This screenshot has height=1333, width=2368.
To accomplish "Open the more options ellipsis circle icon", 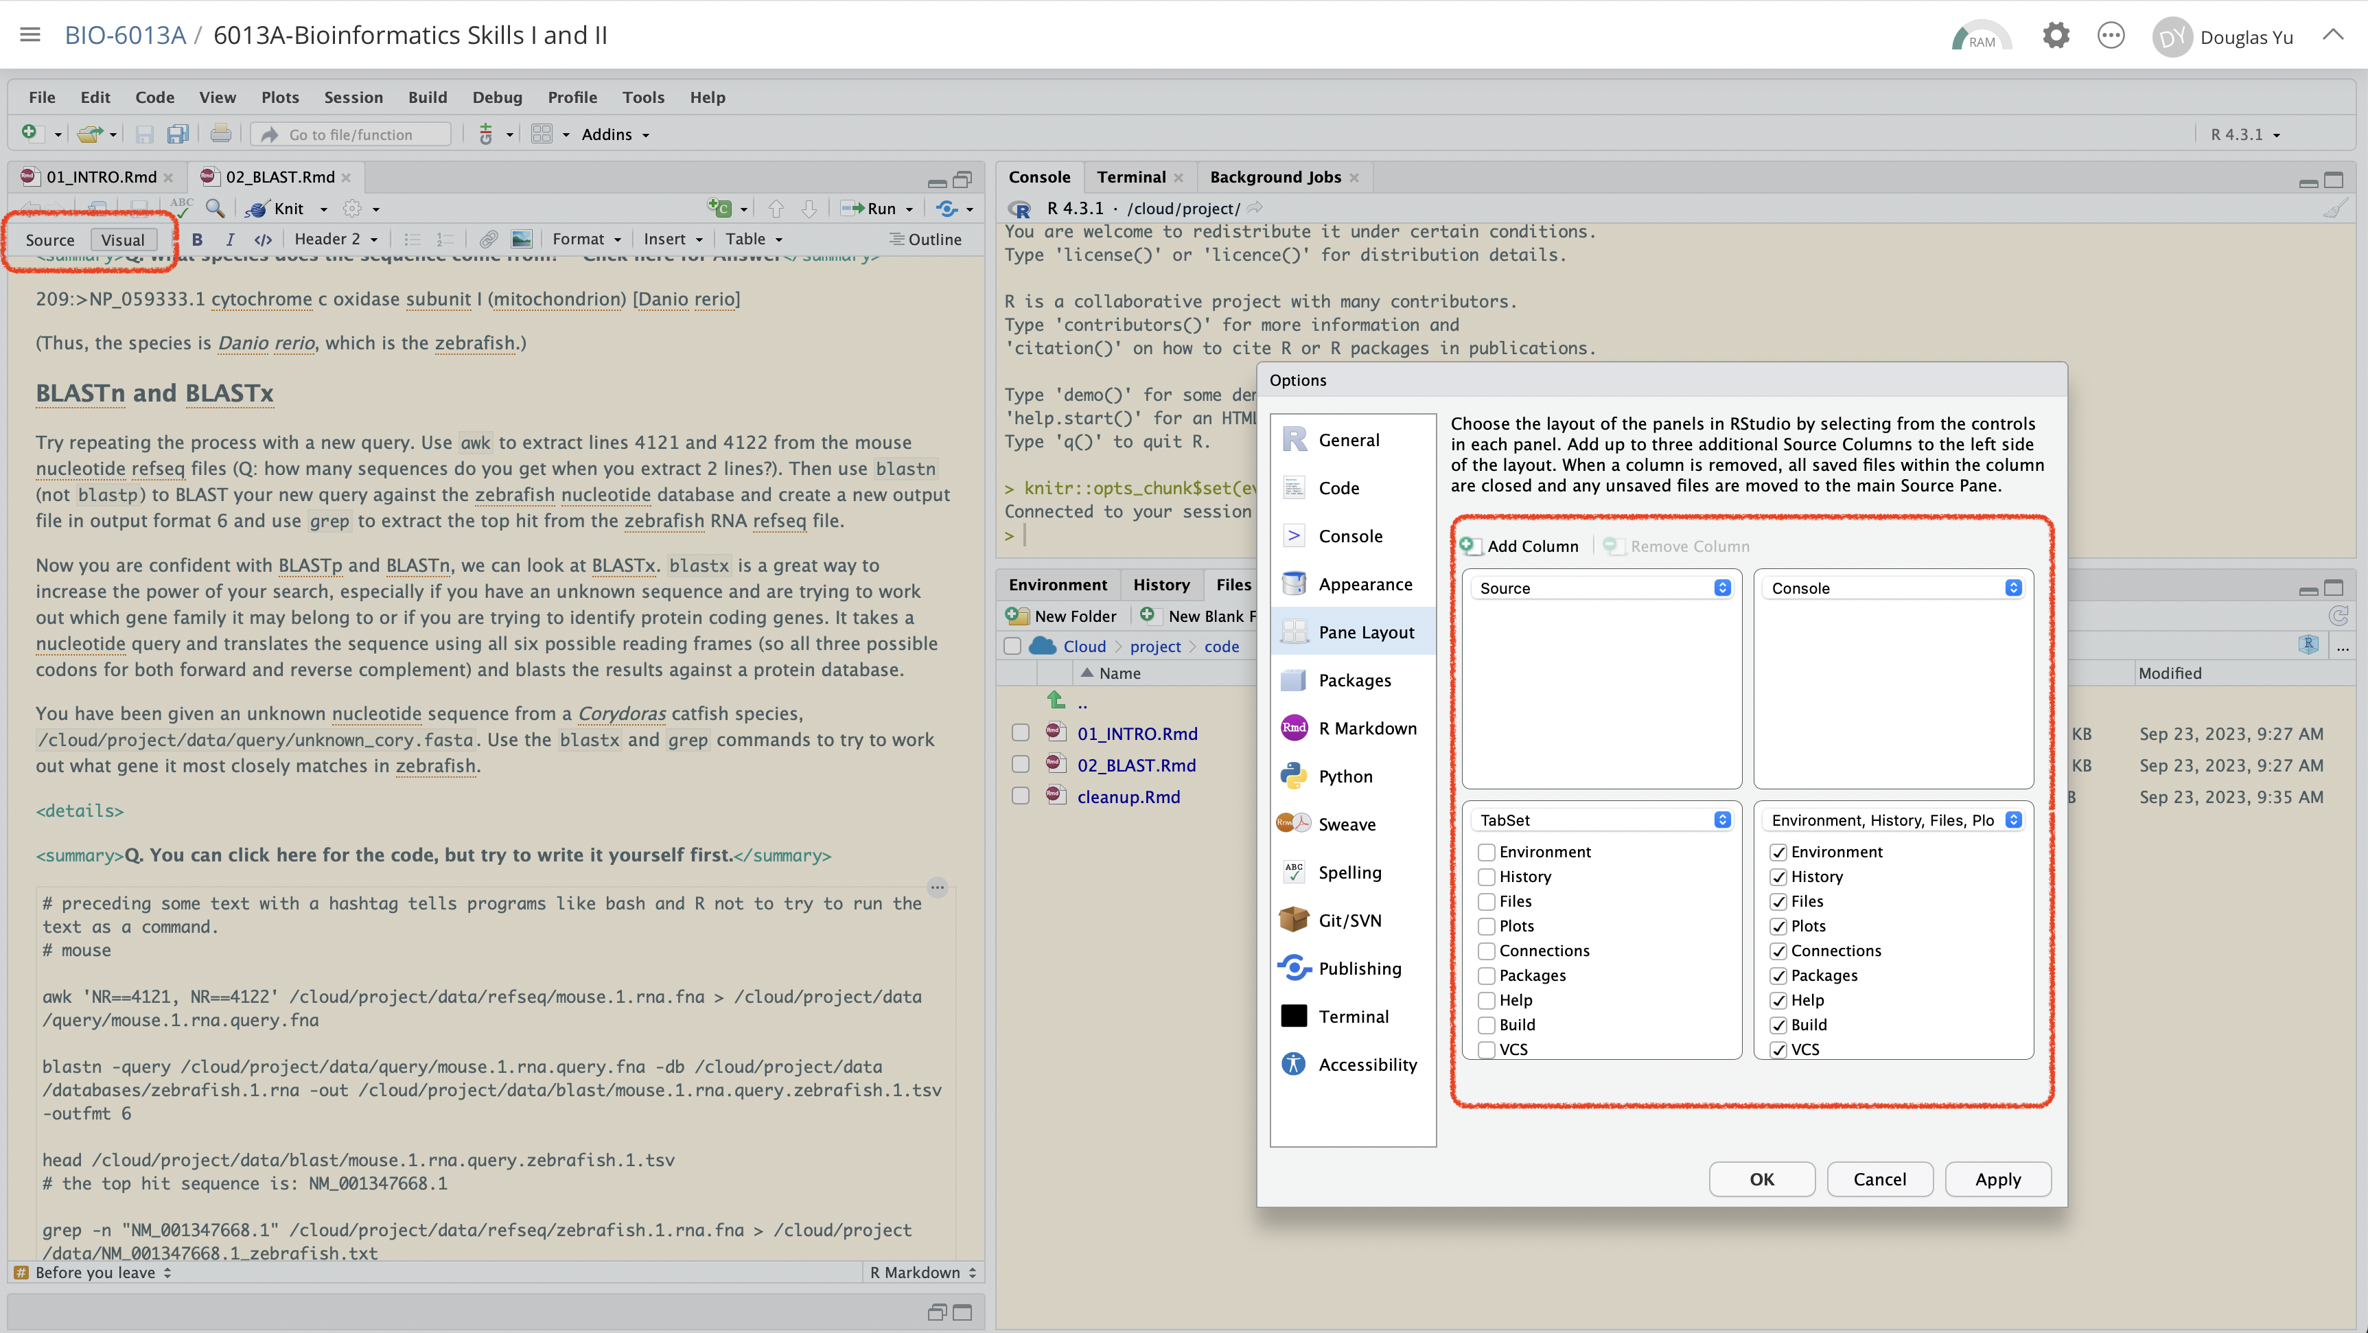I will pyautogui.click(x=2111, y=36).
